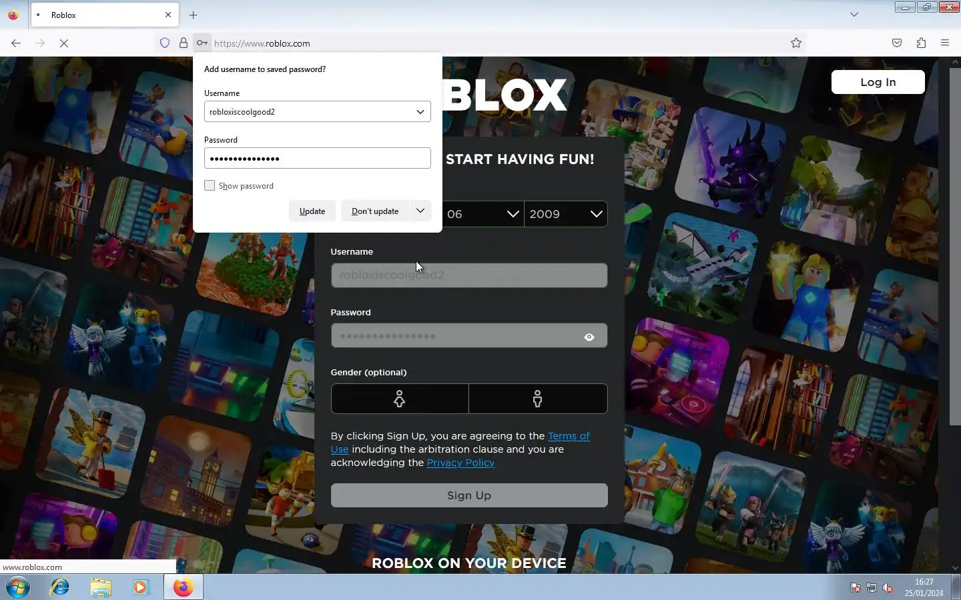
Task: Open the list all tabs arrow
Action: [x=854, y=15]
